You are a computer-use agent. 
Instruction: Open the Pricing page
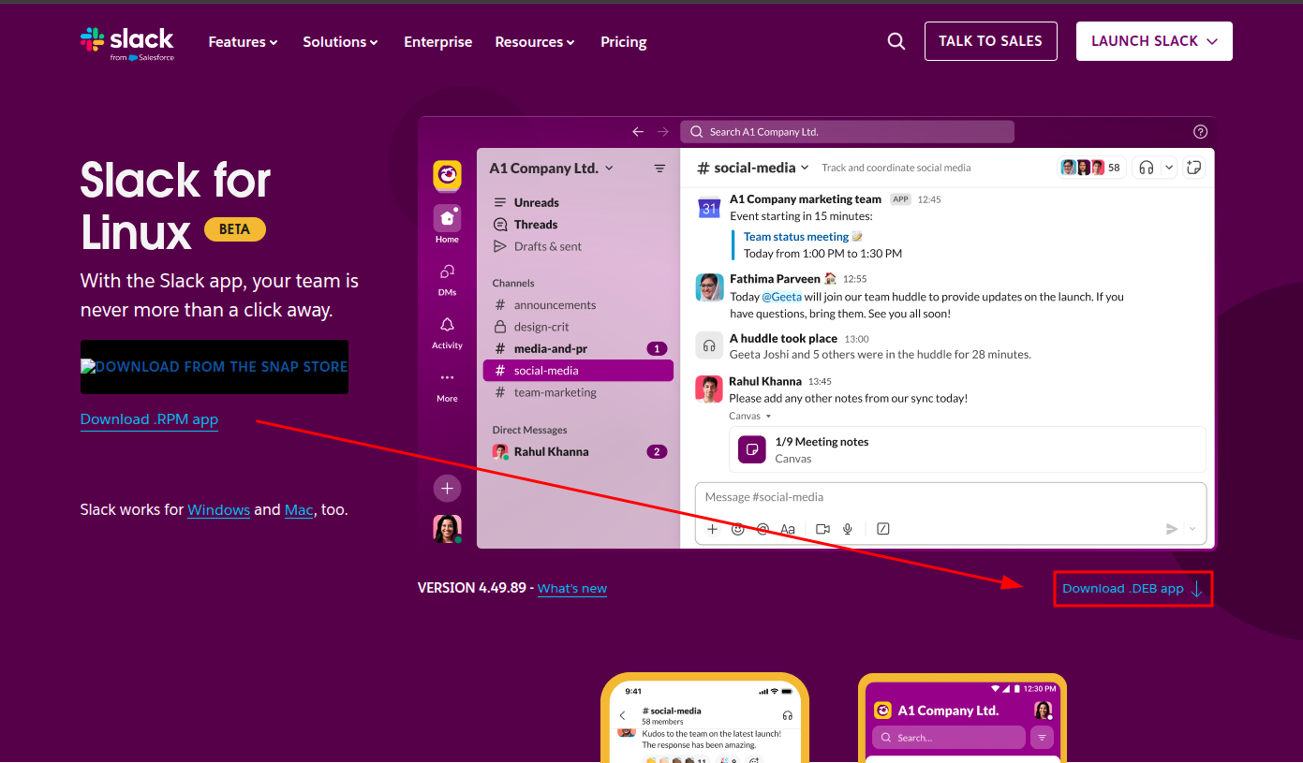point(624,42)
